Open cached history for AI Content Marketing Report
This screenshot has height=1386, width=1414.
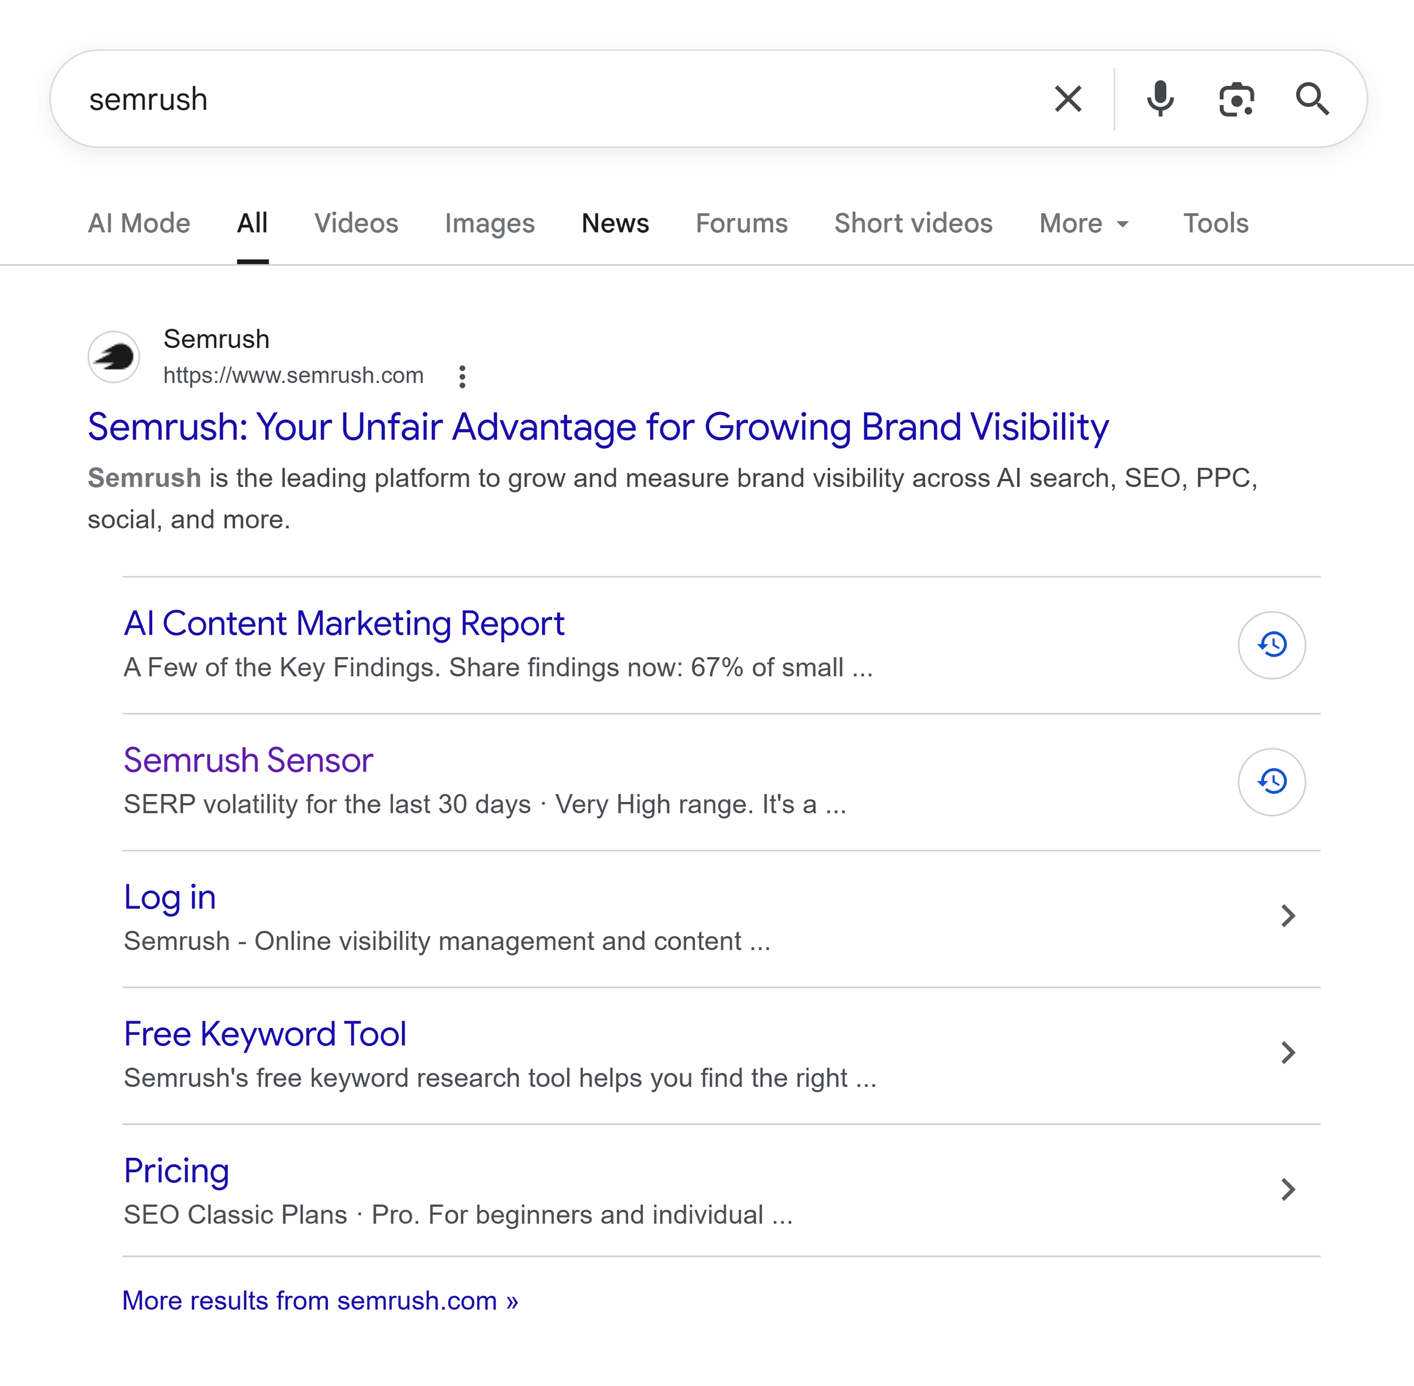point(1271,645)
